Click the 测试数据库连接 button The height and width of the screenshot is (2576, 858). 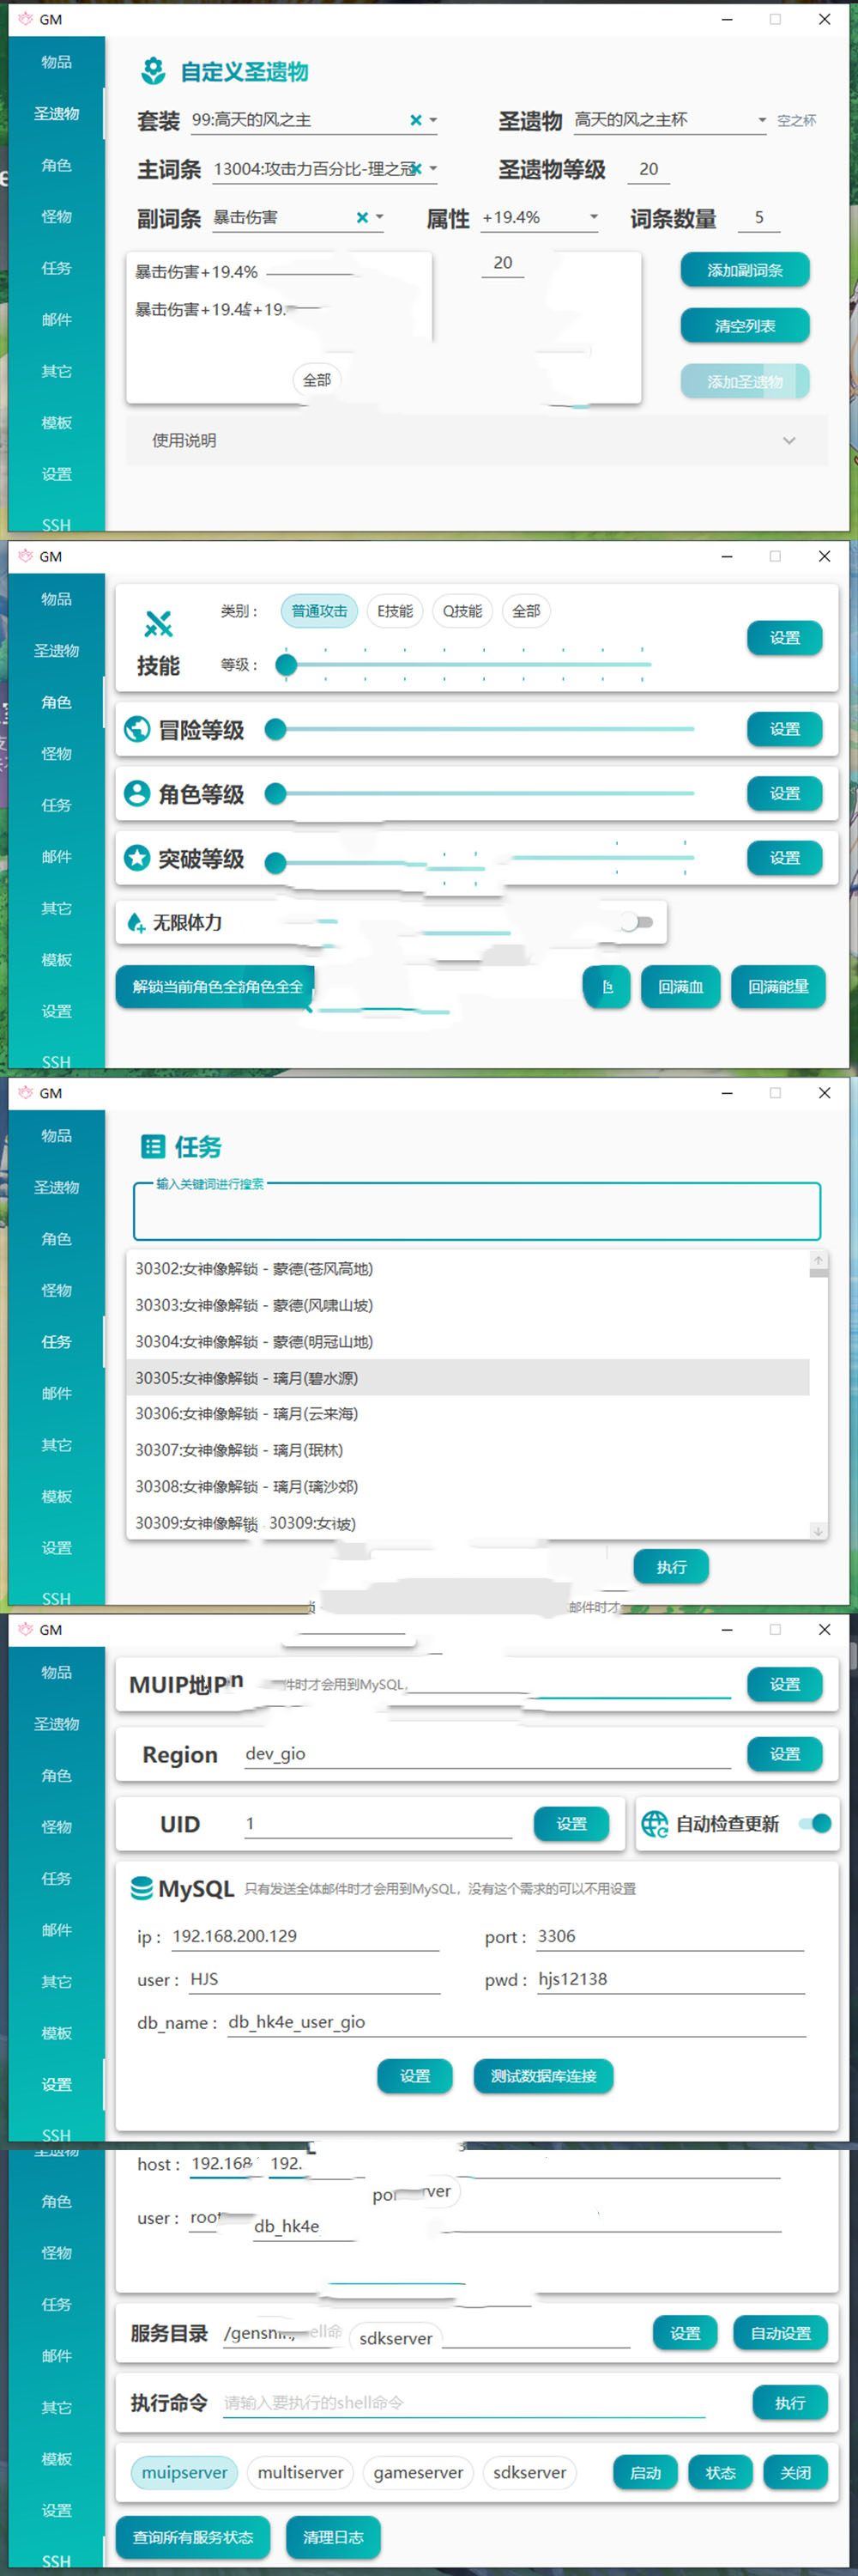click(x=543, y=2075)
